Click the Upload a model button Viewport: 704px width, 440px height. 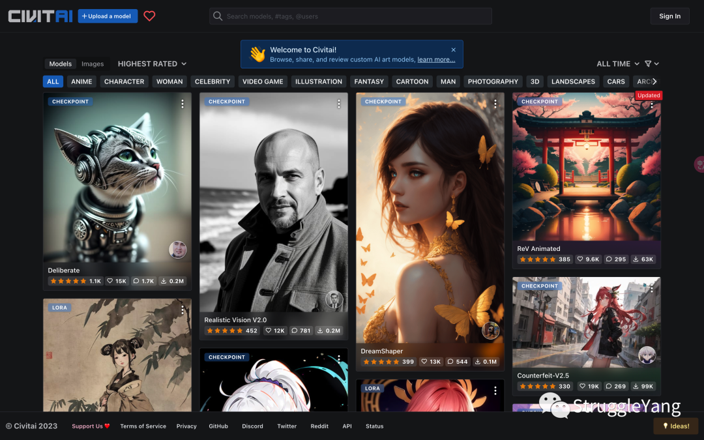coord(108,16)
